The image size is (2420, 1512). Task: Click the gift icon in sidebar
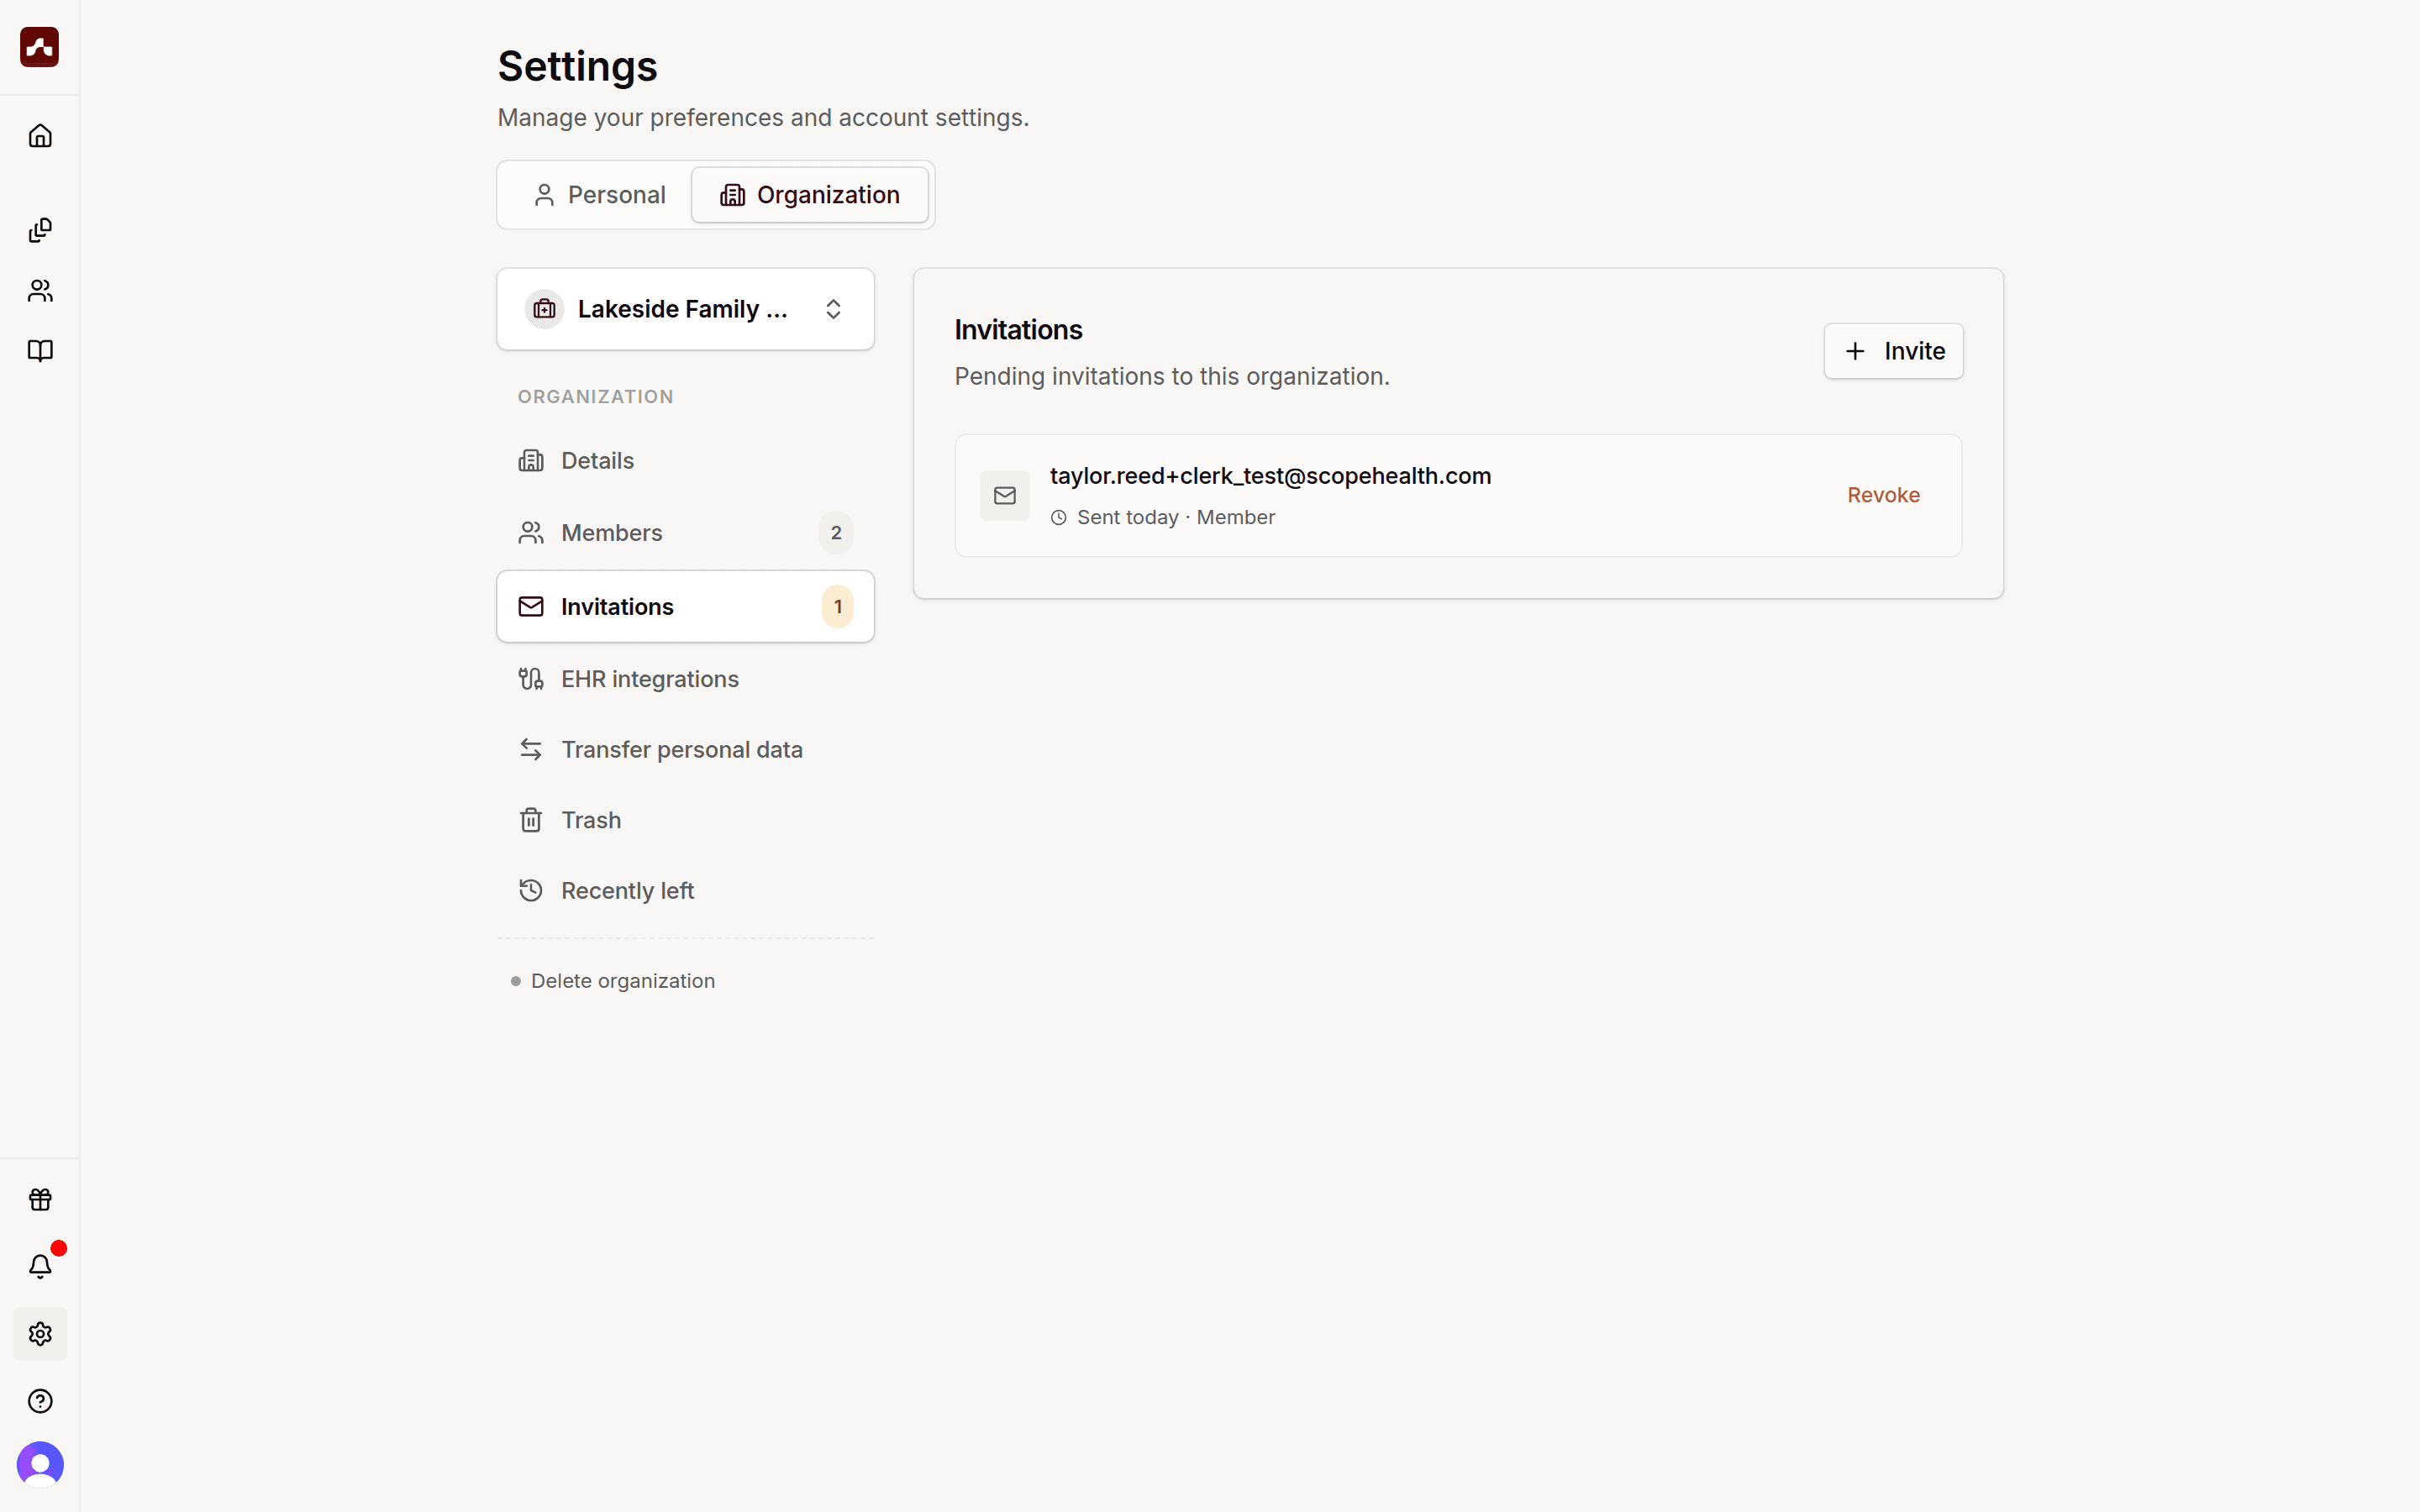[40, 1199]
